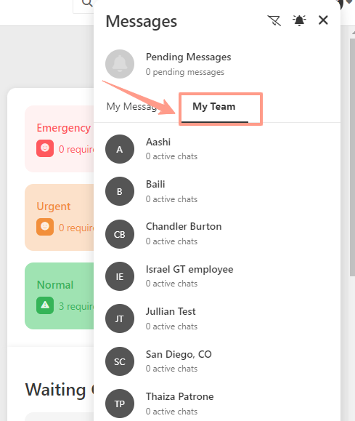Close the Messages panel with the X

tap(323, 20)
